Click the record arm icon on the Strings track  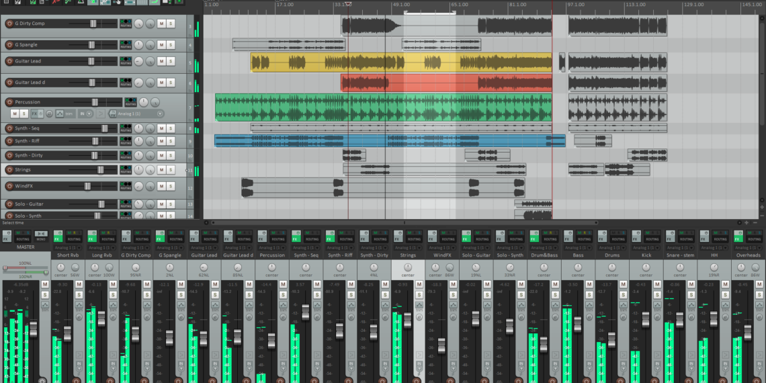tap(9, 169)
